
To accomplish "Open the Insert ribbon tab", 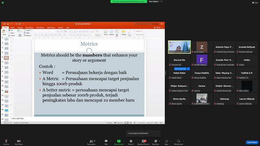I will point(13,28).
